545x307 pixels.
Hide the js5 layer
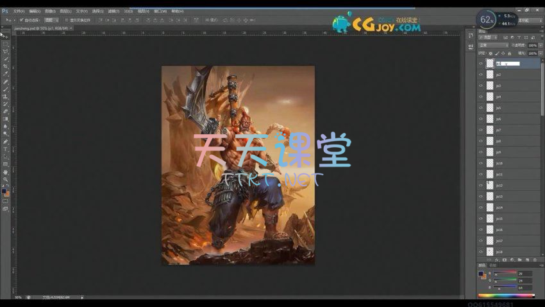481,108
